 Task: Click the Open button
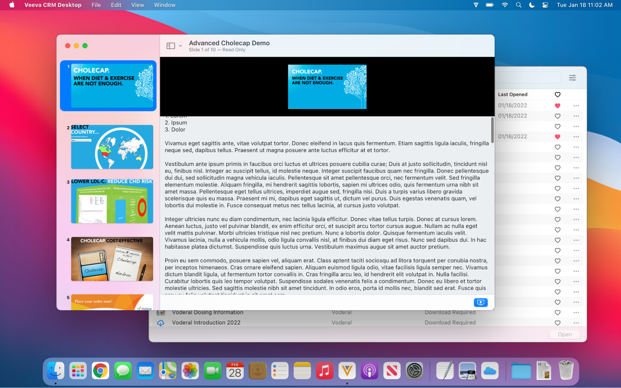[564, 334]
